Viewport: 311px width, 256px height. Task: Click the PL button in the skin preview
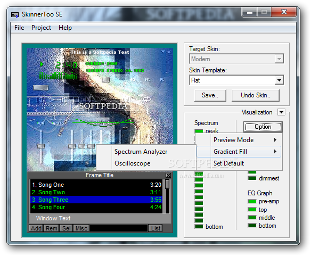162,80
